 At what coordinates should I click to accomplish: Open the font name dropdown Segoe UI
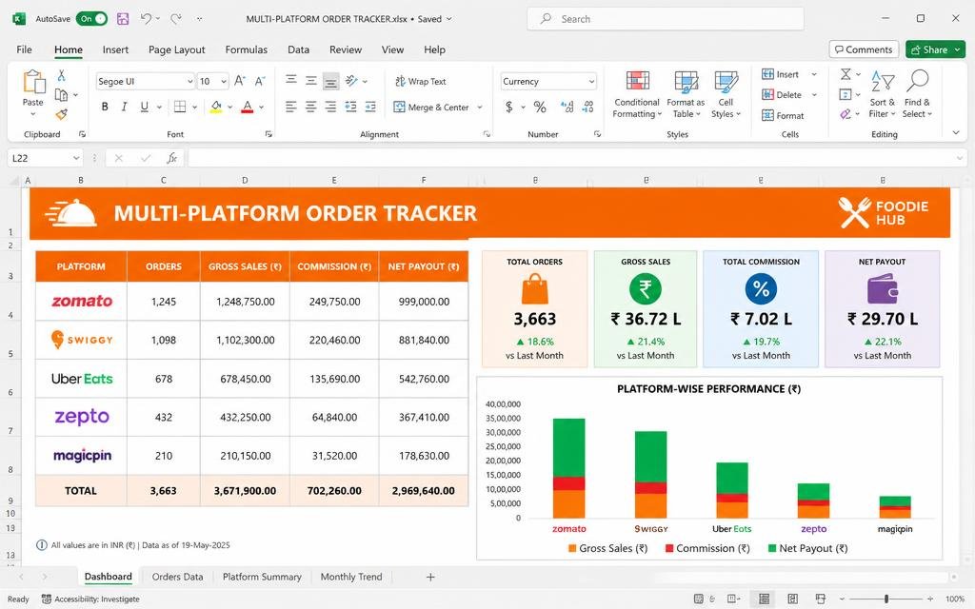189,82
